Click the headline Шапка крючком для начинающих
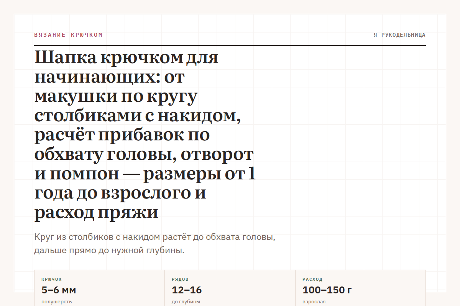This screenshot has width=460, height=306. pos(145,135)
